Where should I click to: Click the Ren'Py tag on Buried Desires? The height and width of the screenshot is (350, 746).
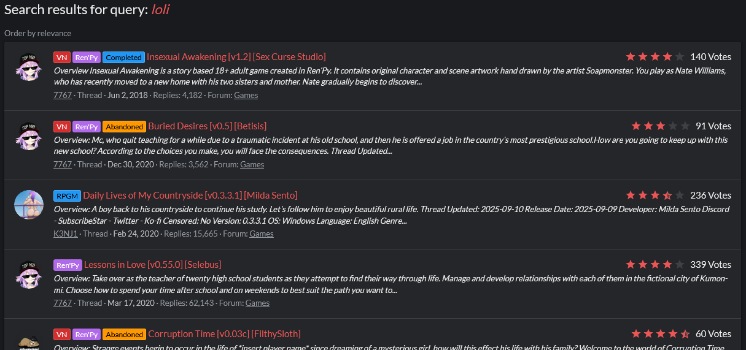click(87, 126)
